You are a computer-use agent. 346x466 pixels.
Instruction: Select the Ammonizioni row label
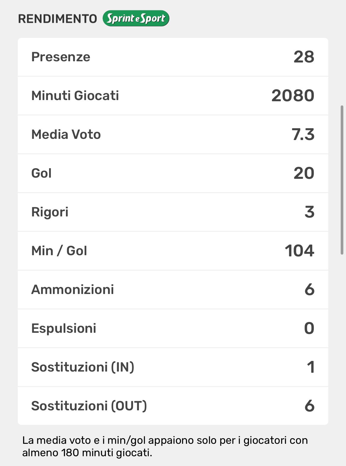(72, 290)
